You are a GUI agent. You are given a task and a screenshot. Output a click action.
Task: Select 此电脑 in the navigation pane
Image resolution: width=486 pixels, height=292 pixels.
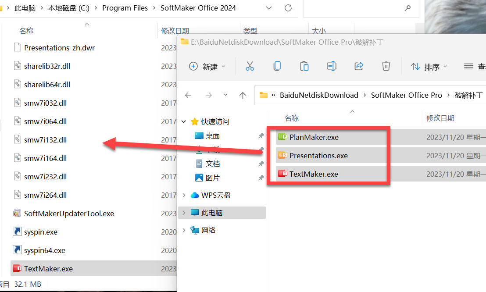click(212, 213)
